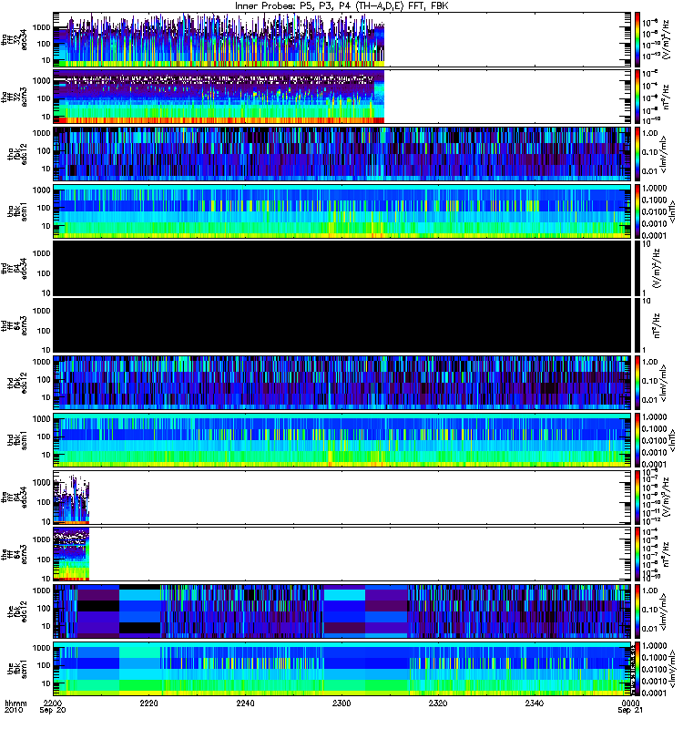Click the black thd fff scm3 plot panel
683x729 pixels.
342,325
